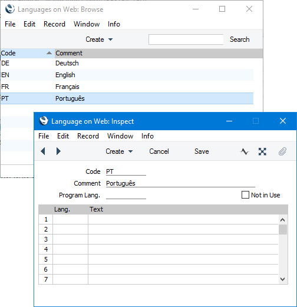The image size is (297, 307).
Task: Go to next record with right arrow
Action: pyautogui.click(x=58, y=151)
